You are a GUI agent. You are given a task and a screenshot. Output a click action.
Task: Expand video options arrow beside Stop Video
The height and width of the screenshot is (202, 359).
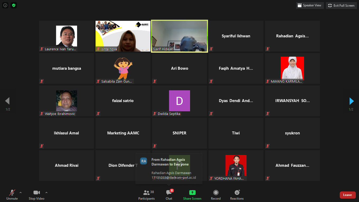[x=46, y=193]
